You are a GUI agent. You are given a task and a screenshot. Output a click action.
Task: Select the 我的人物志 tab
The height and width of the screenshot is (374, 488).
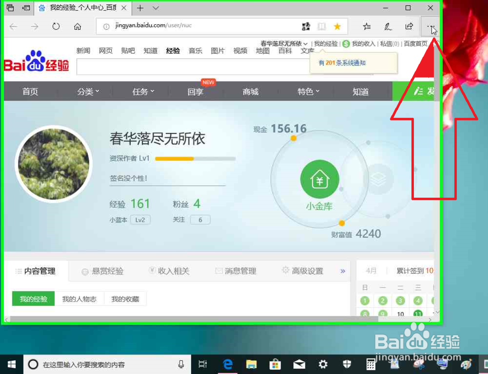coord(80,298)
